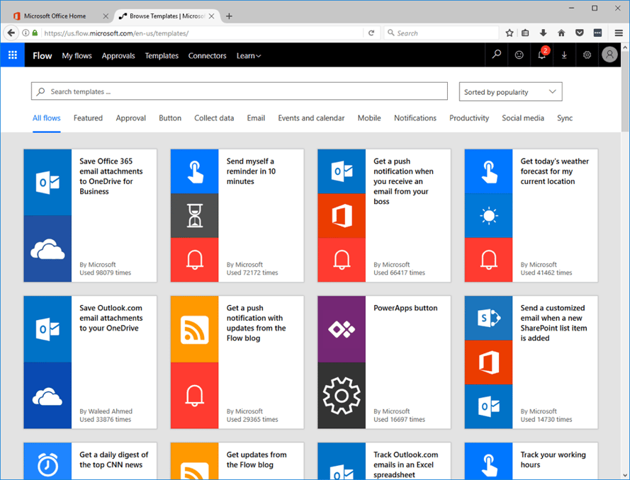Select the Approval category tab

click(x=131, y=118)
